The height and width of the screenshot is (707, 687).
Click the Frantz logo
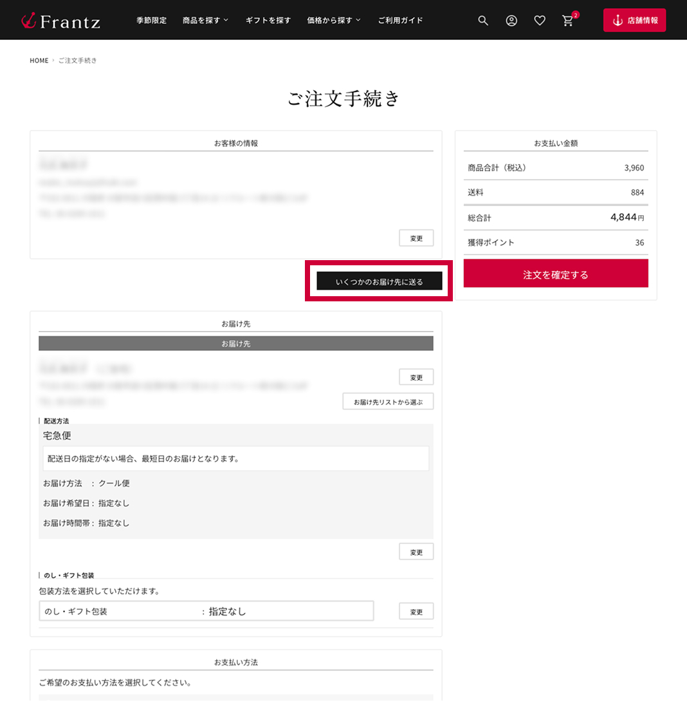point(60,21)
